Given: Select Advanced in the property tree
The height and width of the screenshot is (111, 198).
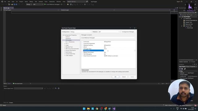Looking at the screenshot, I should pos(68,39).
